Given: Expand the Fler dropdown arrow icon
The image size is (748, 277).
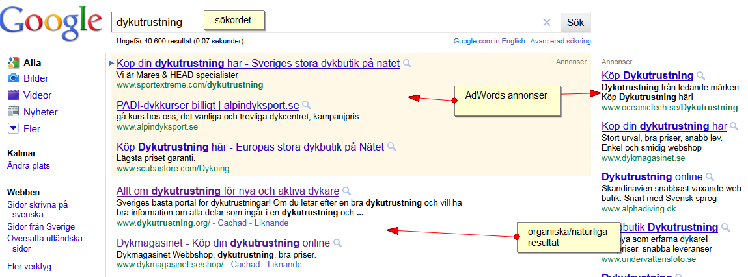Looking at the screenshot, I should tap(14, 128).
